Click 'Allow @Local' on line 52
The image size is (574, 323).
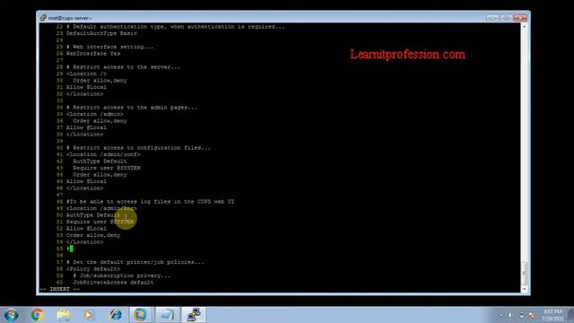tap(86, 228)
